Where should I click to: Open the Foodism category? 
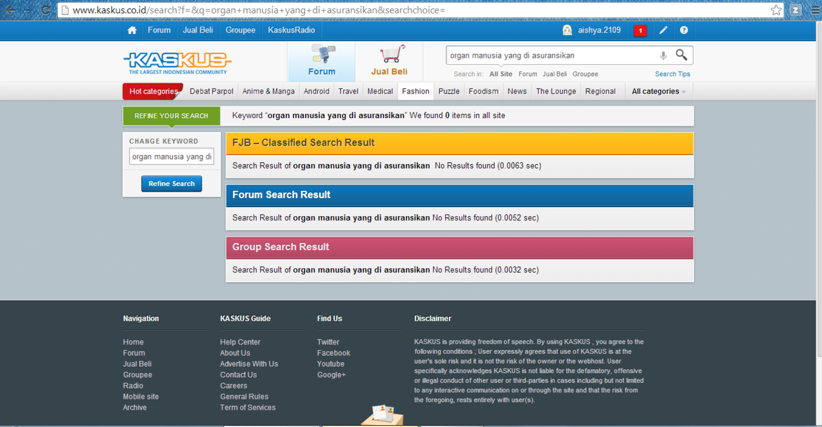(484, 91)
